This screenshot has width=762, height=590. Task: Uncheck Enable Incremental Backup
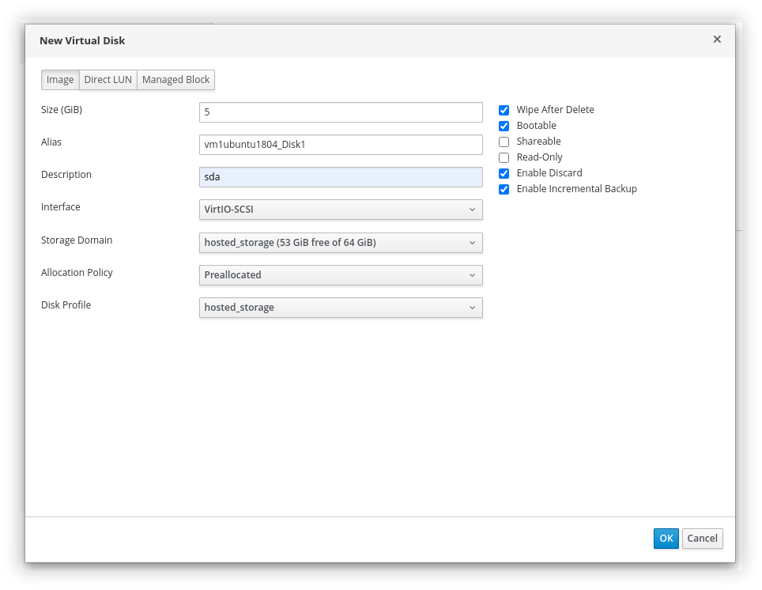[504, 189]
